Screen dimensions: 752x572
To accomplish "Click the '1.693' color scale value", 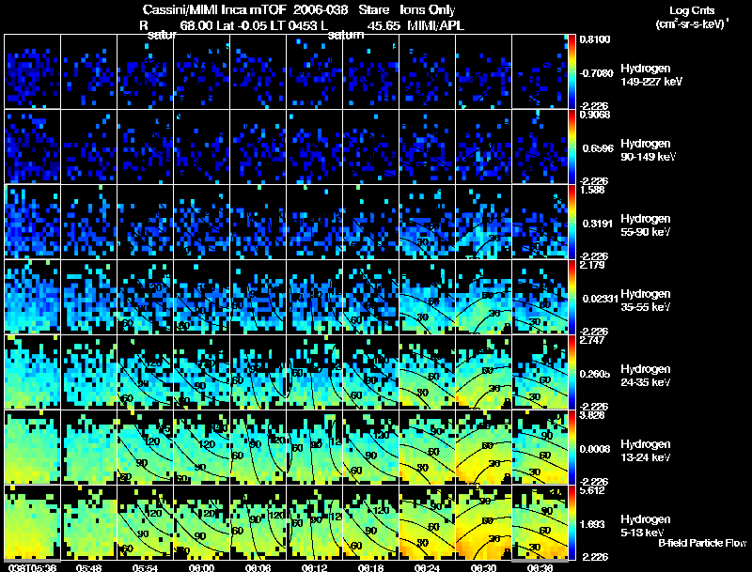I will tap(592, 525).
